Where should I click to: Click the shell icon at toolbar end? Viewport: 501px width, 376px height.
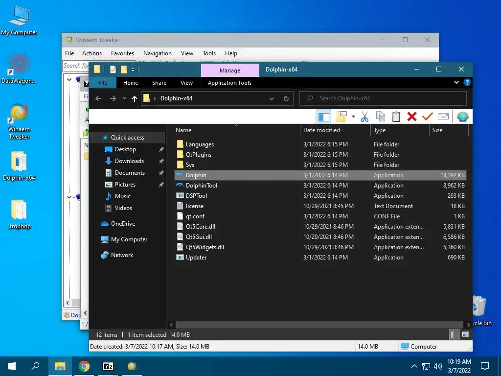click(x=462, y=117)
